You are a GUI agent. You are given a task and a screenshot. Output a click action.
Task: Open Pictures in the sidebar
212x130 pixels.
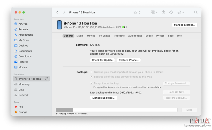pyautogui.click(x=23, y=62)
